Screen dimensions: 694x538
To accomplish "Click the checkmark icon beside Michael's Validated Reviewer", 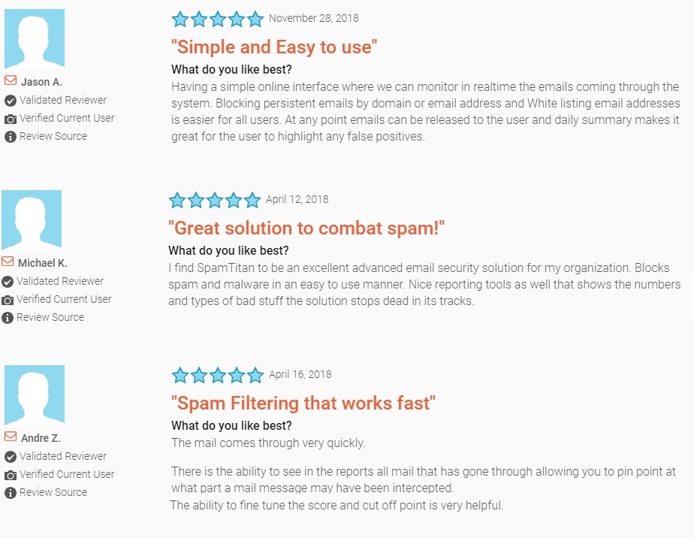I will tap(8, 281).
